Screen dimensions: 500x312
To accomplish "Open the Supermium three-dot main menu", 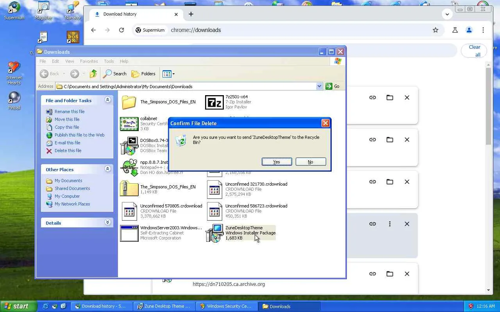I will click(483, 30).
